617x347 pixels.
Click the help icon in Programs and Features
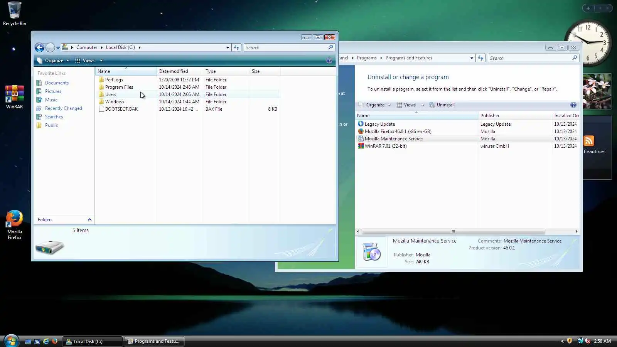pyautogui.click(x=573, y=105)
